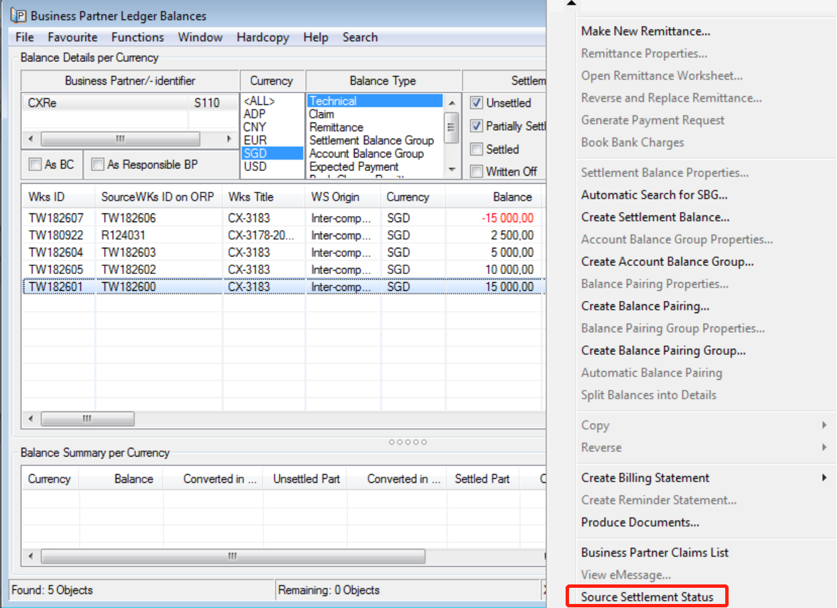Viewport: 837px width, 608px height.
Task: Toggle the Written Off checkbox
Action: point(477,172)
